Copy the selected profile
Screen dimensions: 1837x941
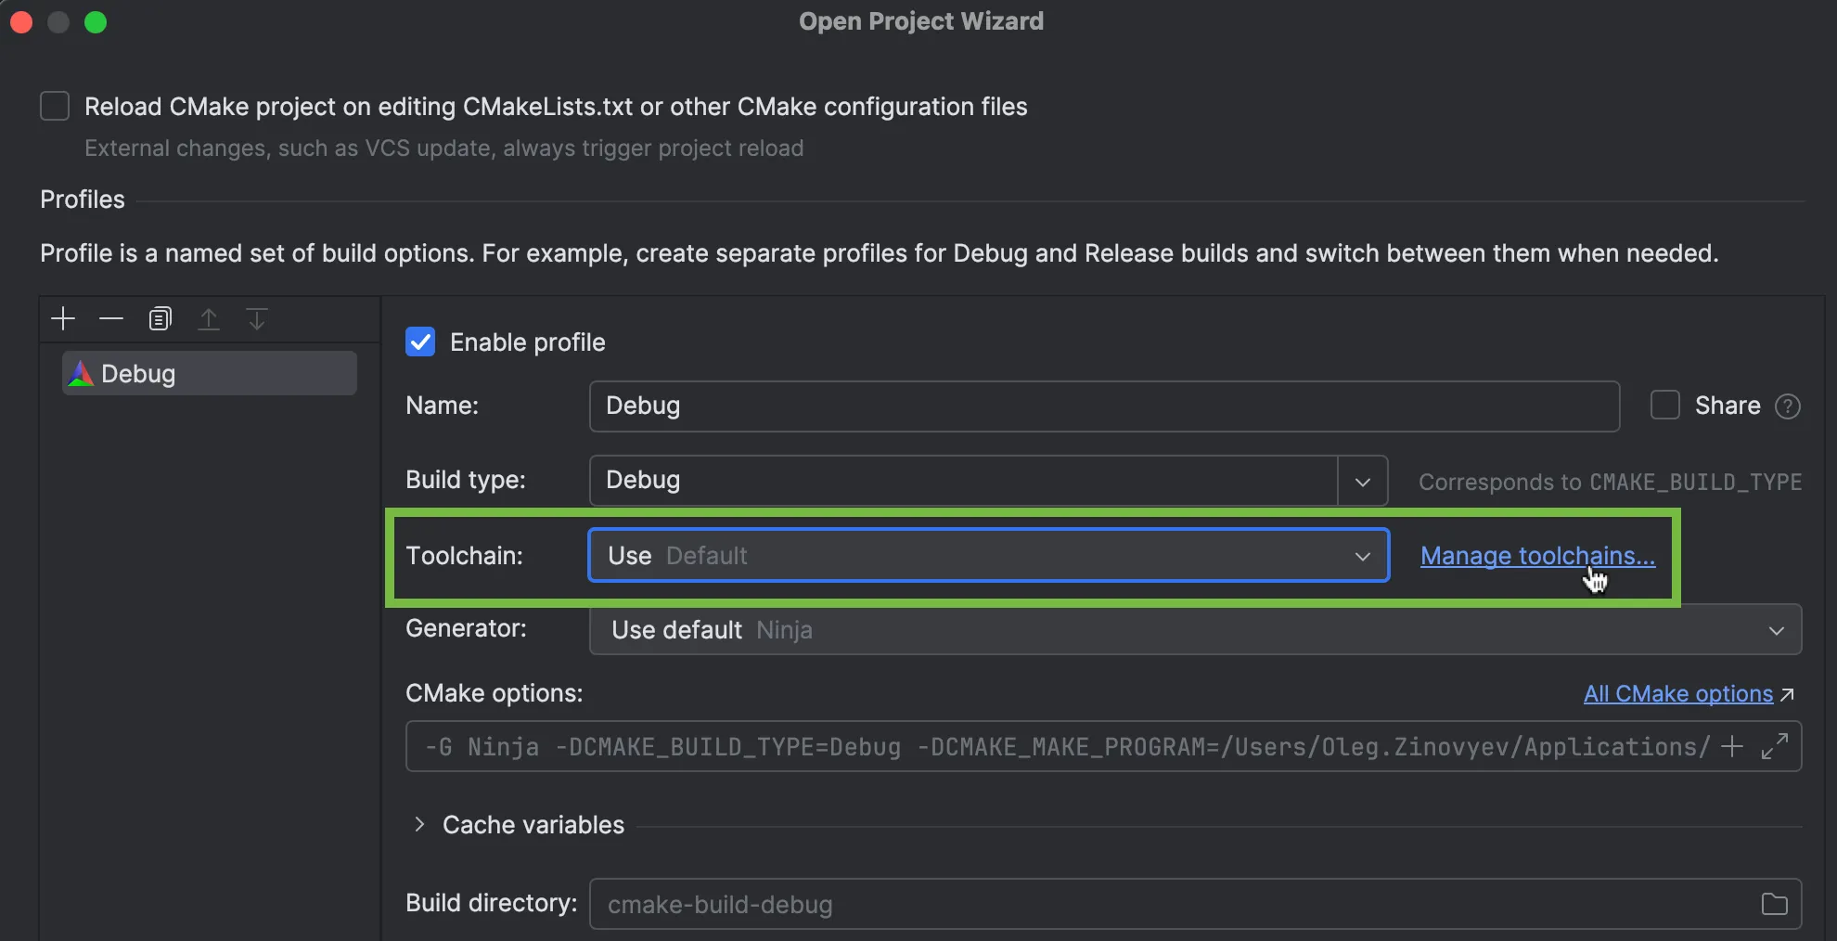(161, 319)
